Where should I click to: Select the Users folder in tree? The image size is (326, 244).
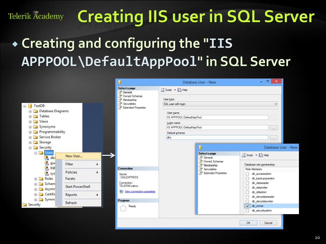tap(49, 153)
